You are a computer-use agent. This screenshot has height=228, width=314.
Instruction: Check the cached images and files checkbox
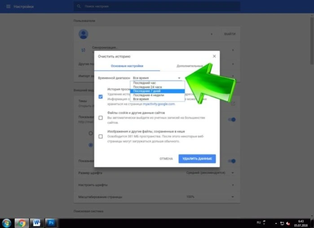(x=101, y=136)
